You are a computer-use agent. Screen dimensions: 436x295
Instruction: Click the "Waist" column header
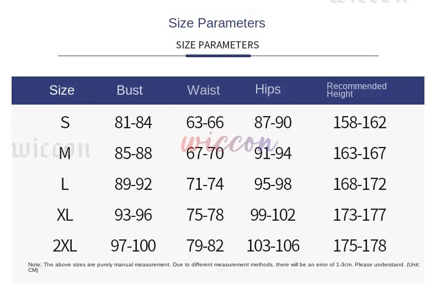click(203, 90)
